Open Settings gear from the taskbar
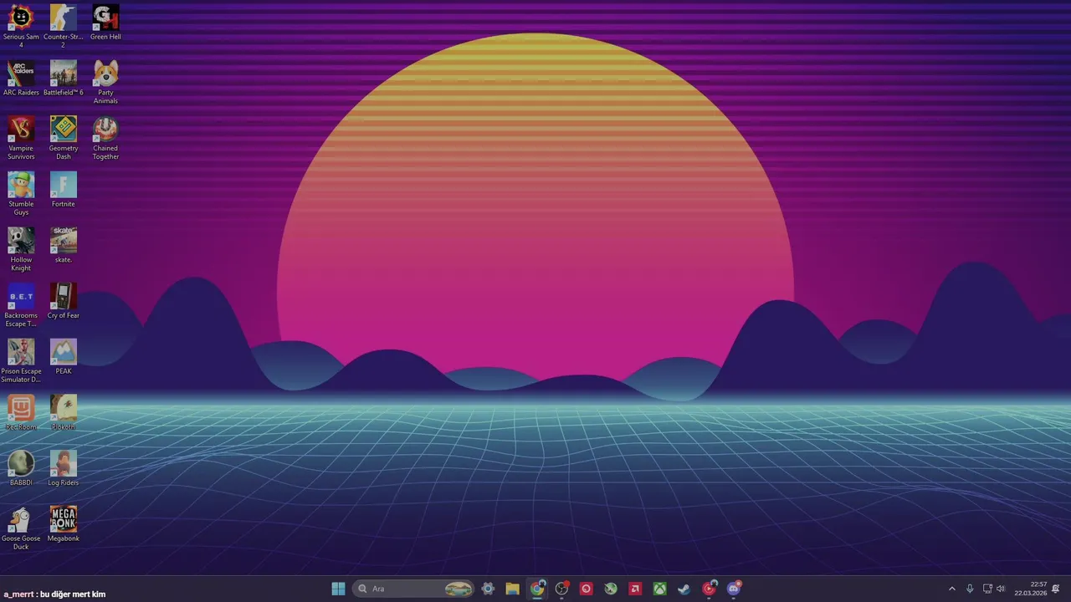 [488, 589]
